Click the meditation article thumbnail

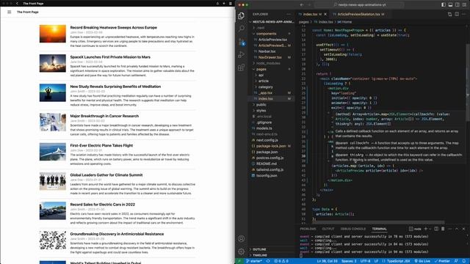click(x=52, y=93)
